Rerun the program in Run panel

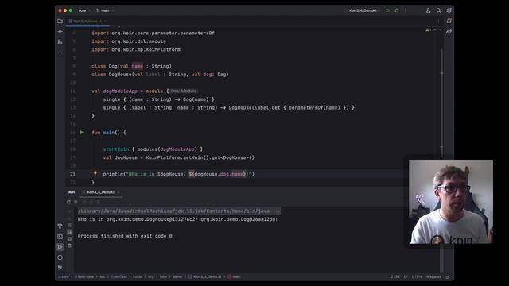click(68, 202)
